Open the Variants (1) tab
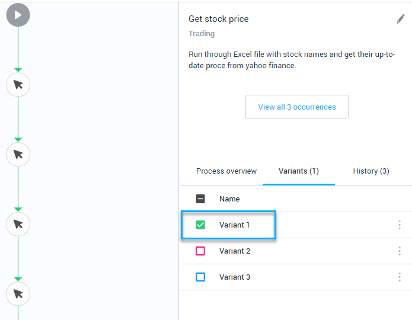The height and width of the screenshot is (320, 412). pyautogui.click(x=299, y=171)
